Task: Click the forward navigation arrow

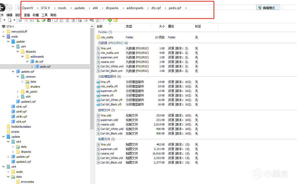Action: pyautogui.click(x=9, y=8)
